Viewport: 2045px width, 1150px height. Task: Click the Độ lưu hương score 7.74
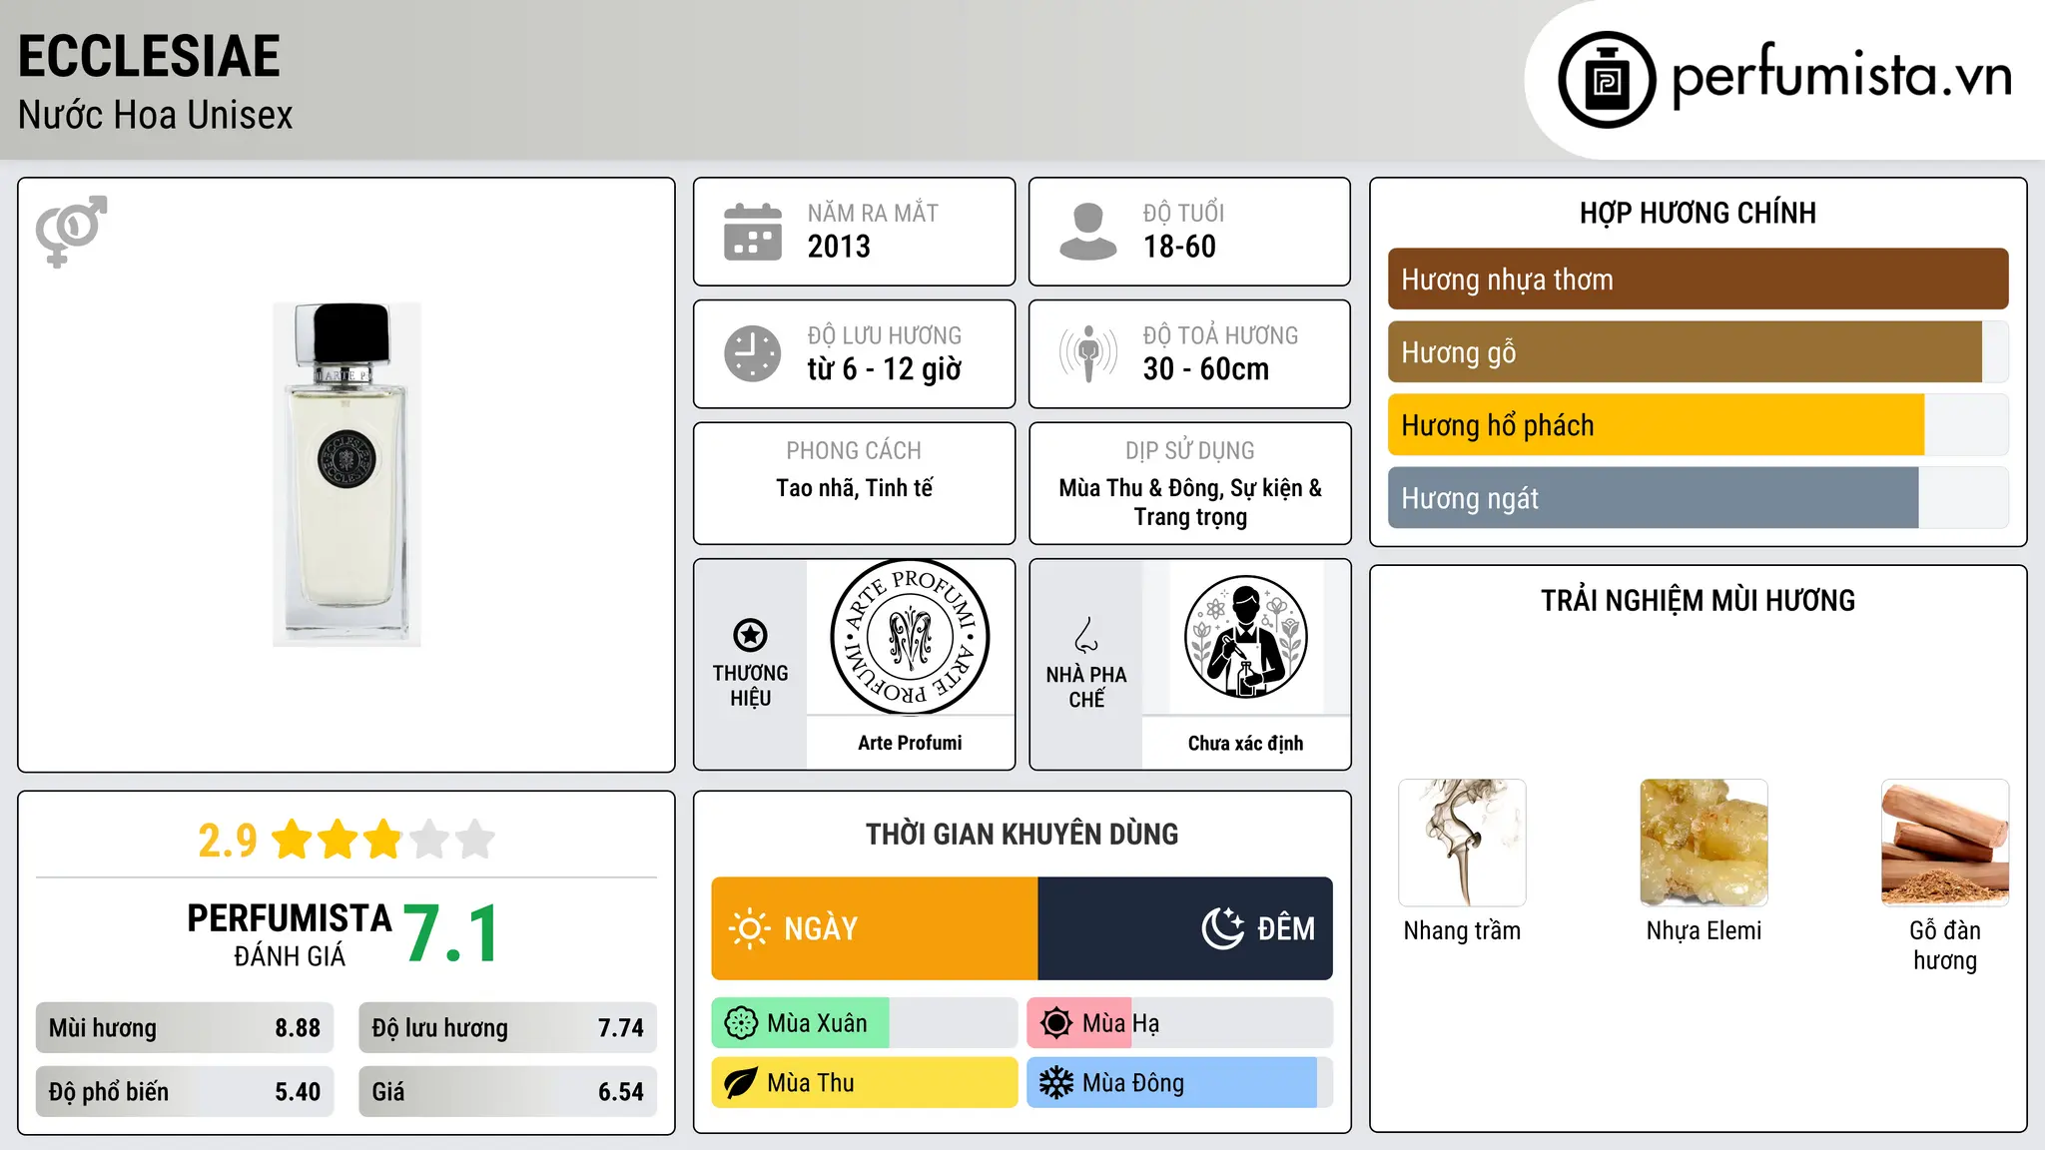(621, 1028)
